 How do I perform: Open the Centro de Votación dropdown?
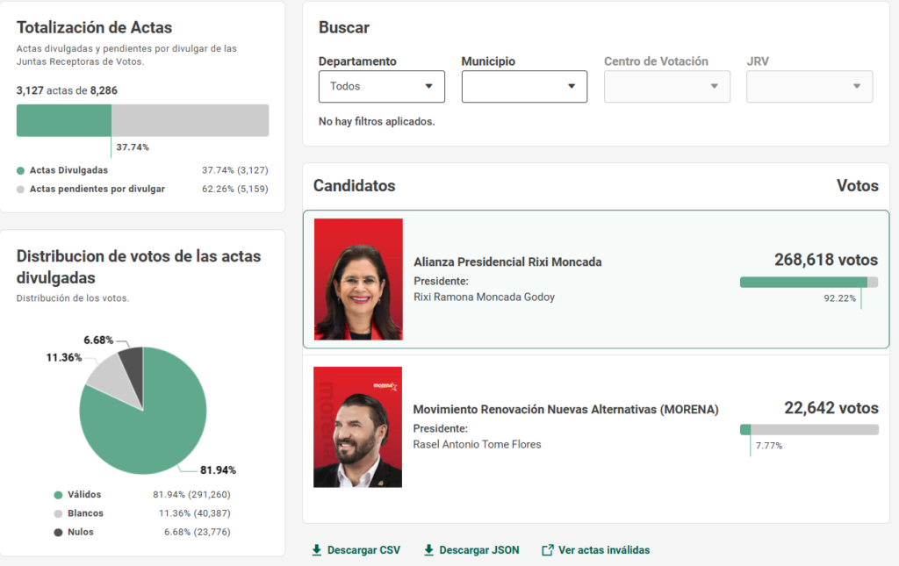(x=667, y=87)
